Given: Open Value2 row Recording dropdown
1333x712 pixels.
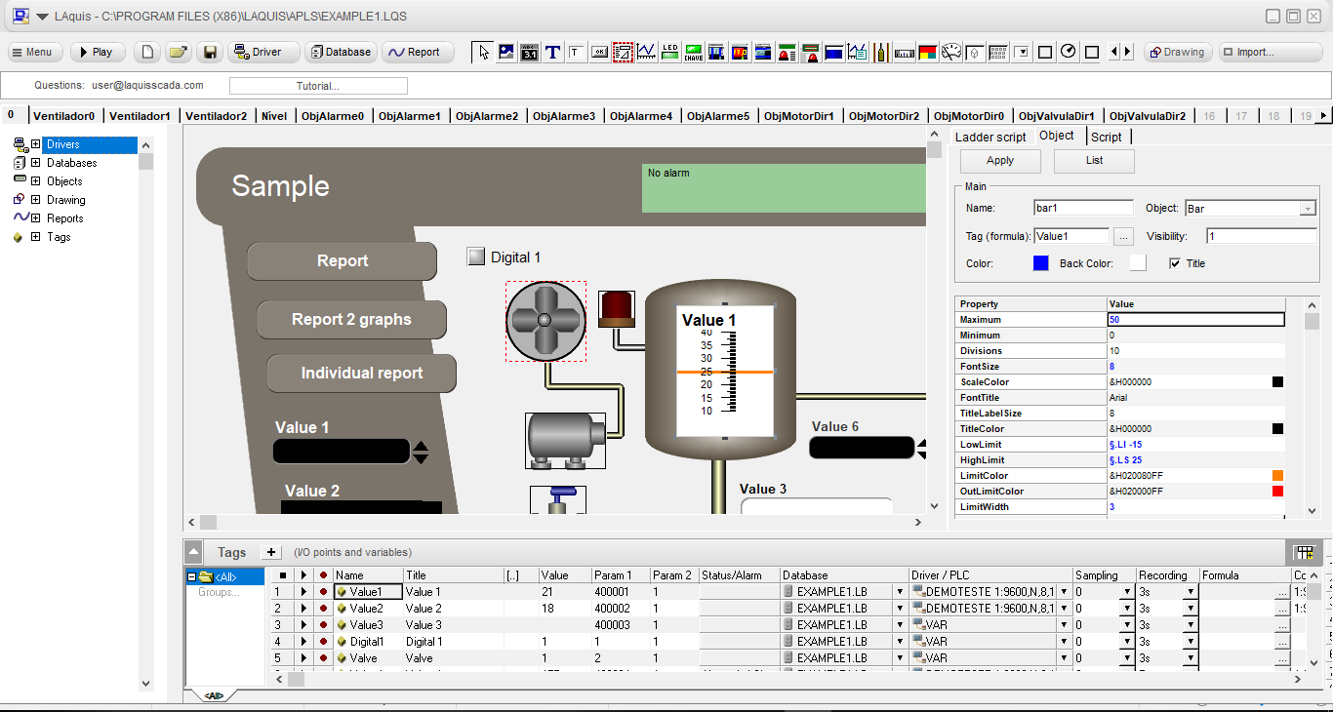Looking at the screenshot, I should (1190, 608).
